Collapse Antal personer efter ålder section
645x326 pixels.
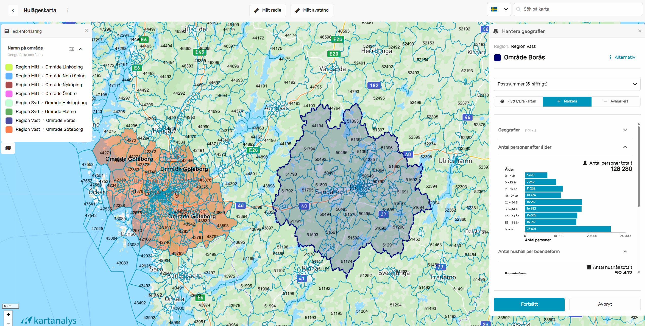625,147
